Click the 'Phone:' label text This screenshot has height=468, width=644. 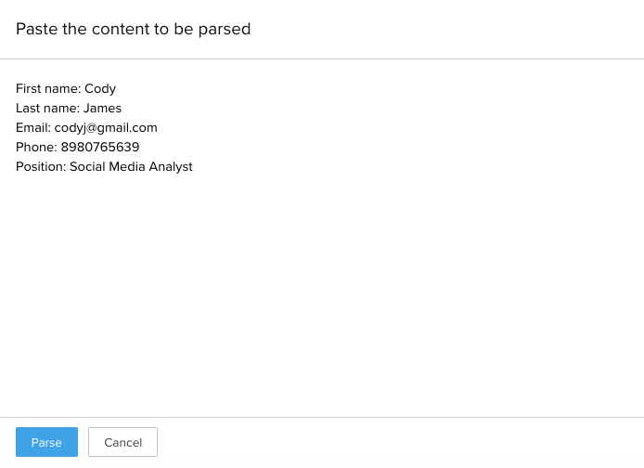pyautogui.click(x=36, y=148)
